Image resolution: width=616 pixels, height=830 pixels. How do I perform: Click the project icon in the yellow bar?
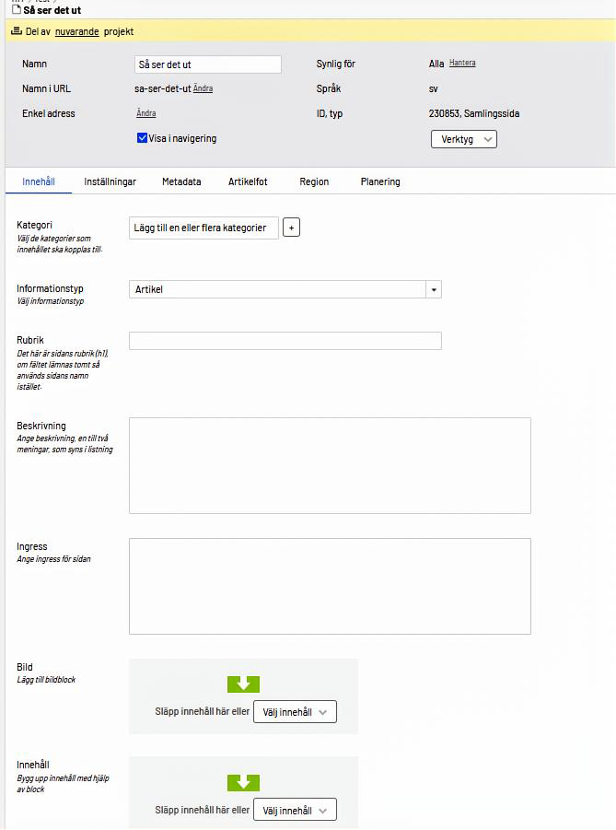(x=16, y=31)
